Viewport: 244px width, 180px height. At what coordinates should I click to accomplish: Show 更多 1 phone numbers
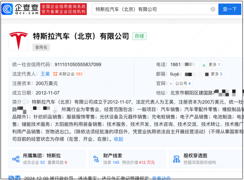[214, 64]
